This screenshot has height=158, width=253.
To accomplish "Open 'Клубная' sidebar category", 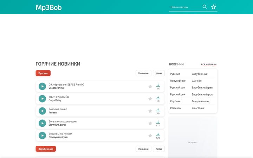I will pyautogui.click(x=175, y=101).
